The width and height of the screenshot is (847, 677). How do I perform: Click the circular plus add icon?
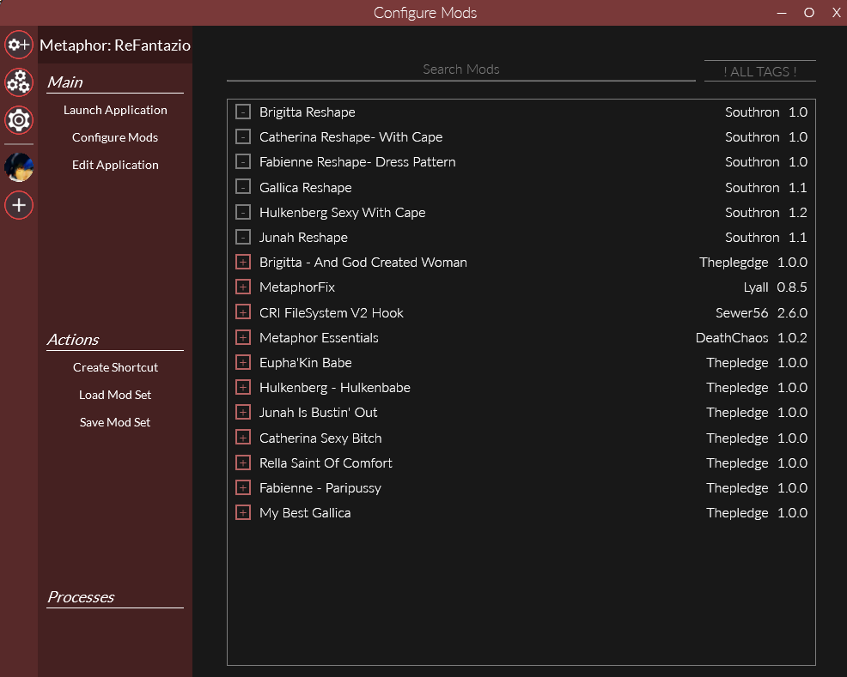point(19,206)
